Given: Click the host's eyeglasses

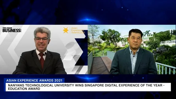Looking at the screenshot, I should click(42, 39).
